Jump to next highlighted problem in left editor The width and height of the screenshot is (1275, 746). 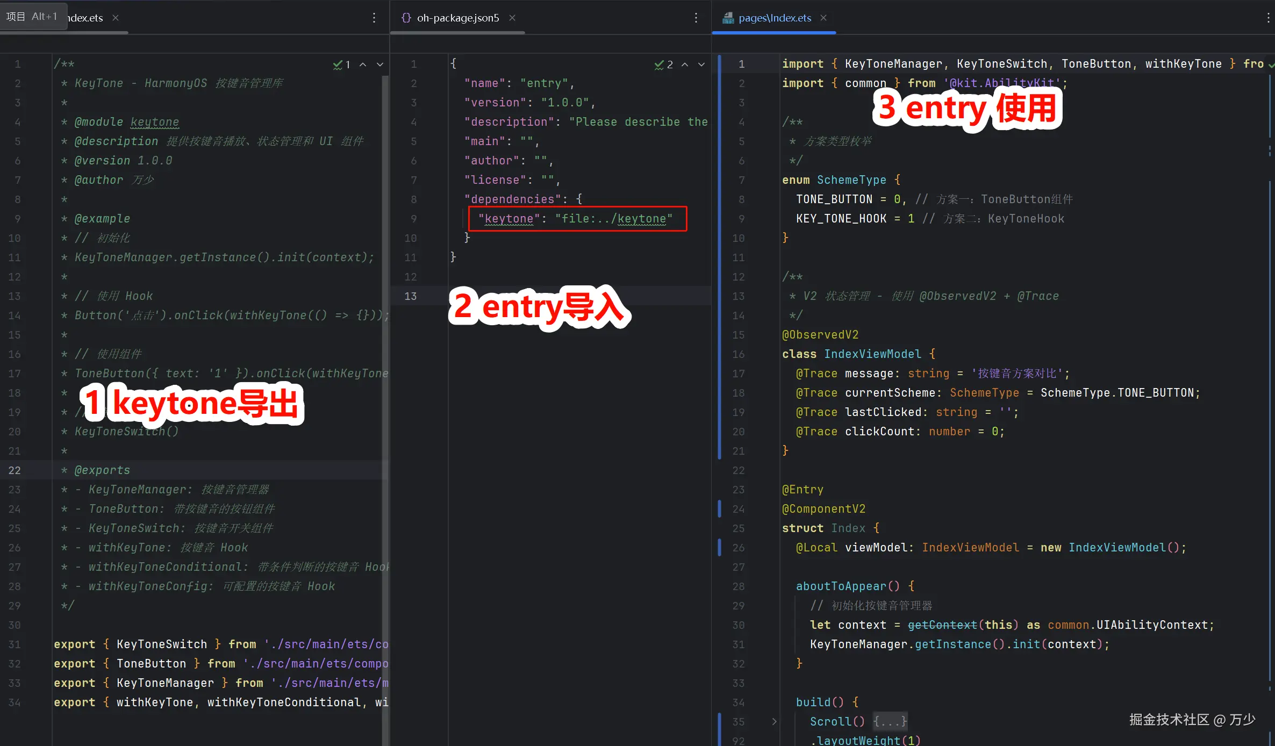(380, 64)
